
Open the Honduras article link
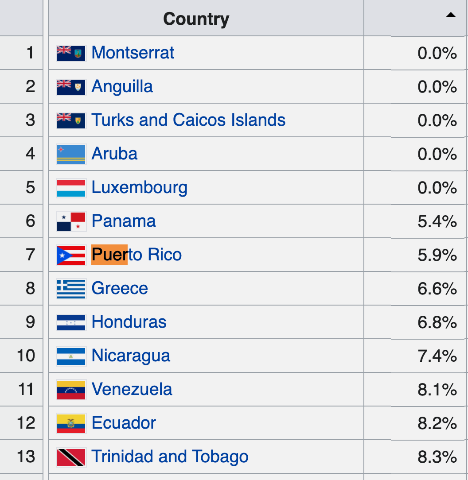(x=129, y=322)
